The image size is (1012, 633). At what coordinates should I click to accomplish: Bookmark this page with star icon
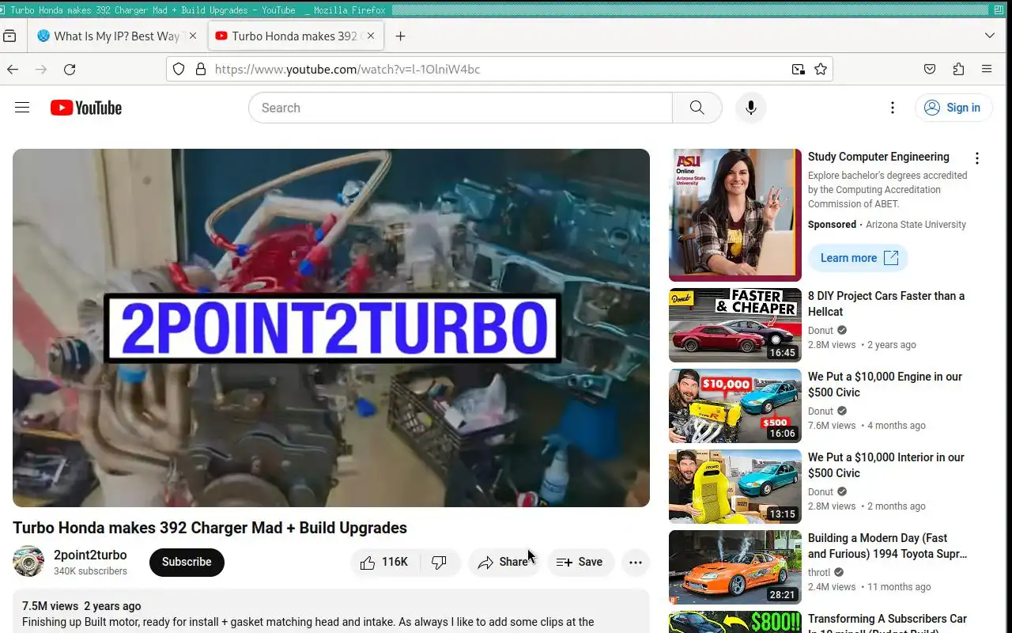point(821,70)
